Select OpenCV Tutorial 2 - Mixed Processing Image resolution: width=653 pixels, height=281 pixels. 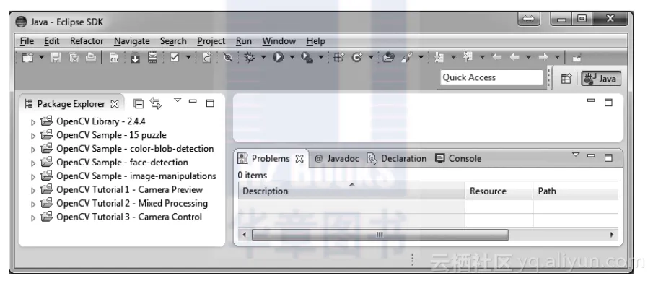coord(132,204)
